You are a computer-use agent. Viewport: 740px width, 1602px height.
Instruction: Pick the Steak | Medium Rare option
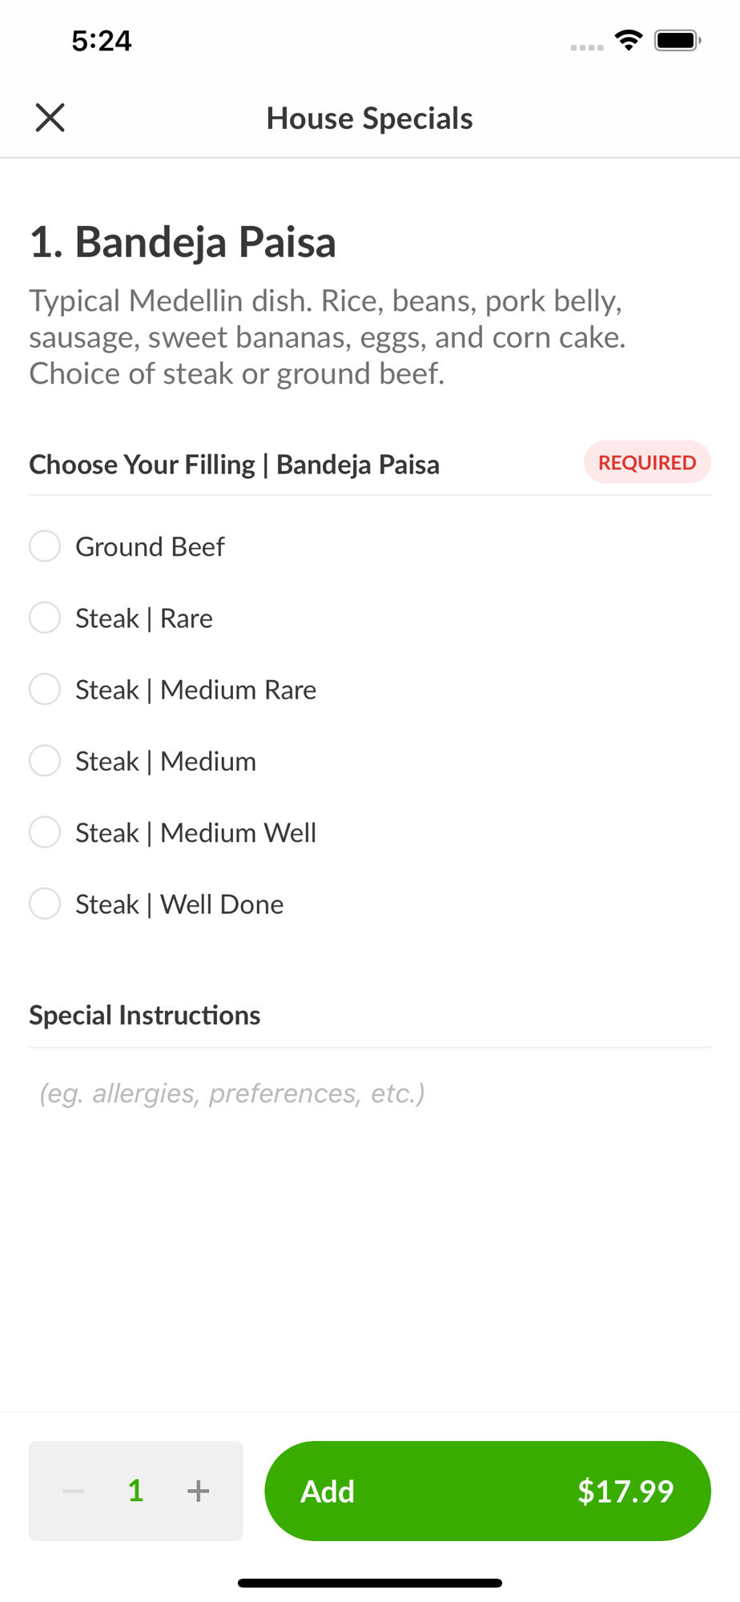[x=45, y=690]
